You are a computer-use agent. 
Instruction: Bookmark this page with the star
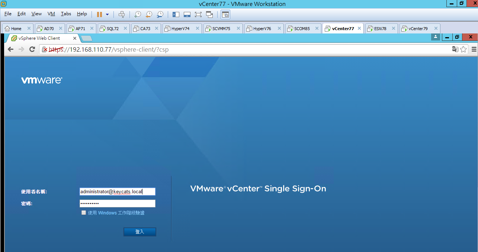[x=463, y=49]
